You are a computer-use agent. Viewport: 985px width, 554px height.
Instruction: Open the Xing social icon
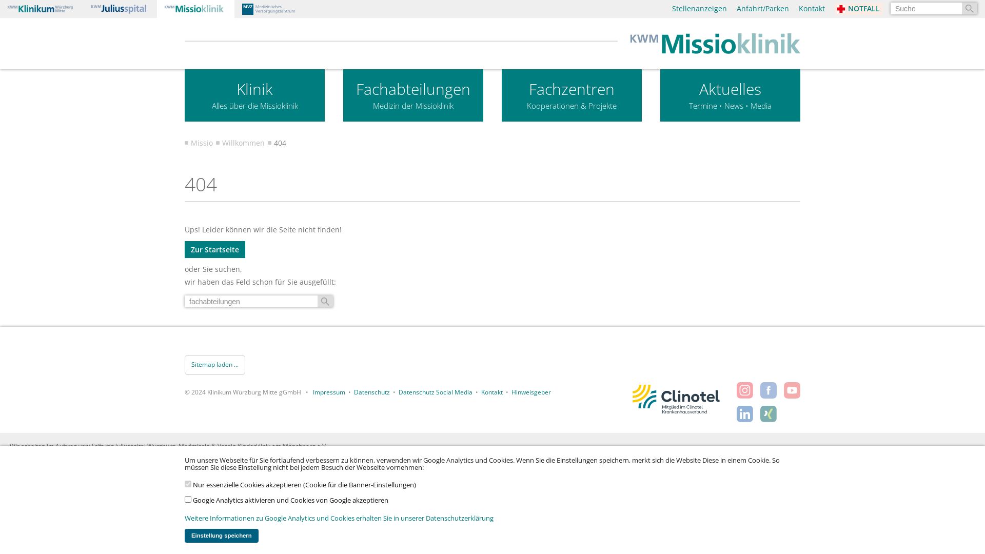click(768, 414)
